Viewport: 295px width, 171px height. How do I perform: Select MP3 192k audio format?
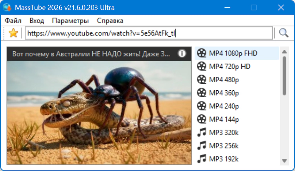click(x=224, y=158)
